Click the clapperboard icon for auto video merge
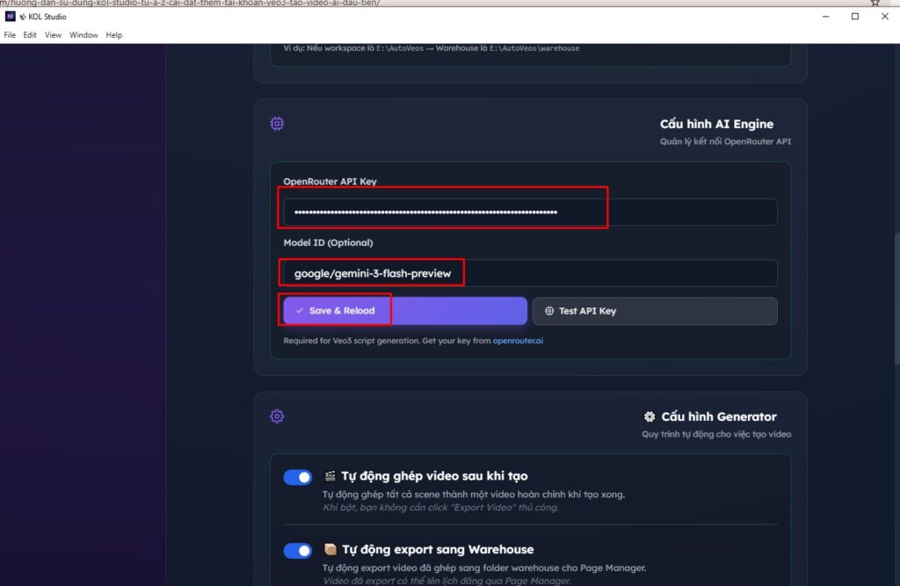This screenshot has height=586, width=900. pos(330,476)
